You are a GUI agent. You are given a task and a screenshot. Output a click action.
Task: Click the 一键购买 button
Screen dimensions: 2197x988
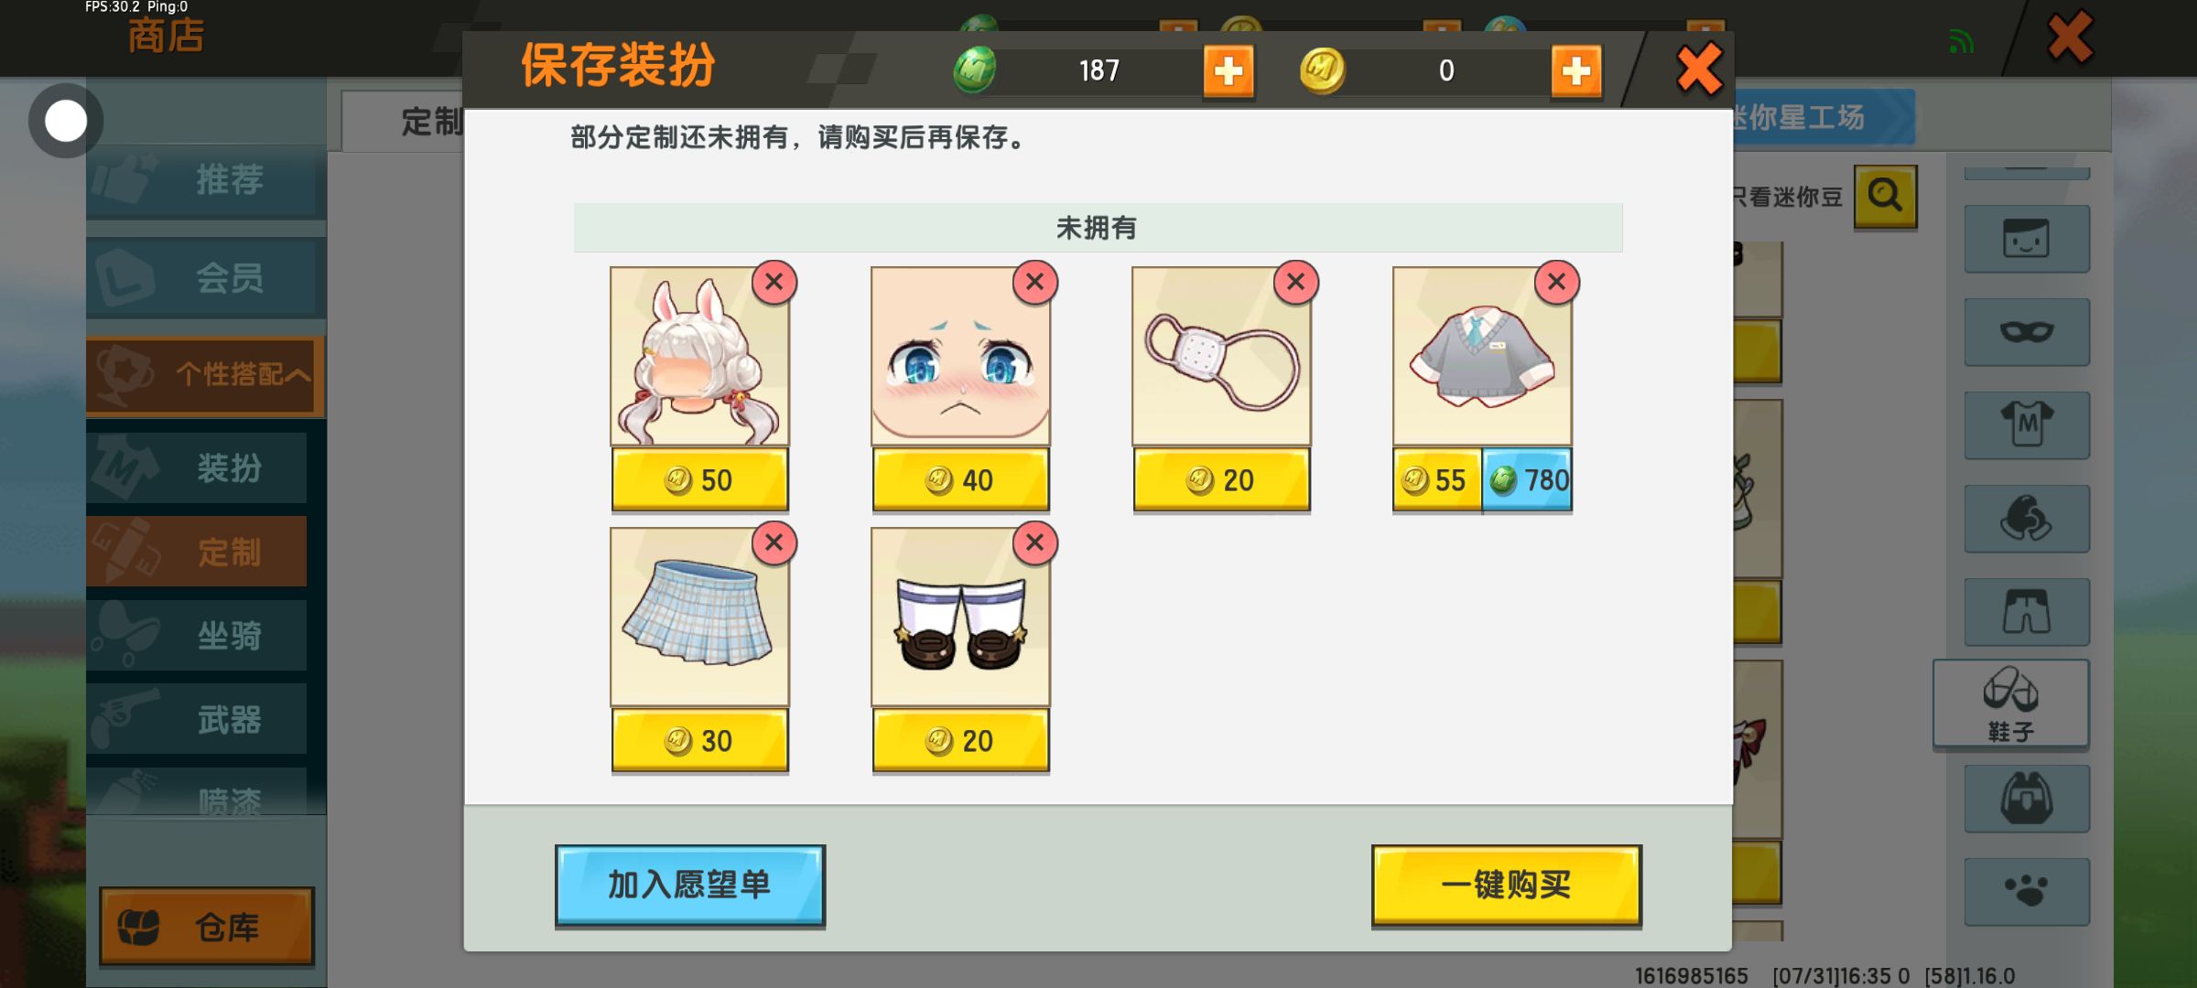tap(1506, 885)
